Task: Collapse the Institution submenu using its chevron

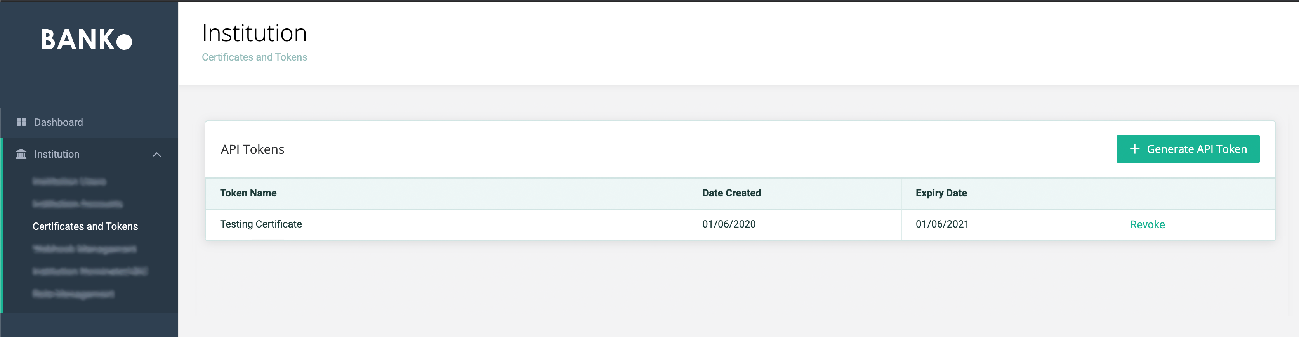Action: click(157, 155)
